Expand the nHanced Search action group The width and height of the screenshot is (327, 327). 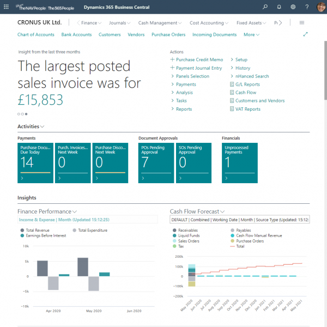click(250, 76)
